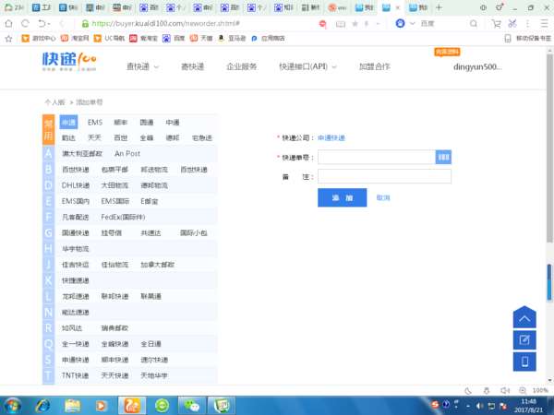The height and width of the screenshot is (415, 554).
Task: Toggle night mode moon icon in status bar
Action: tap(468, 390)
